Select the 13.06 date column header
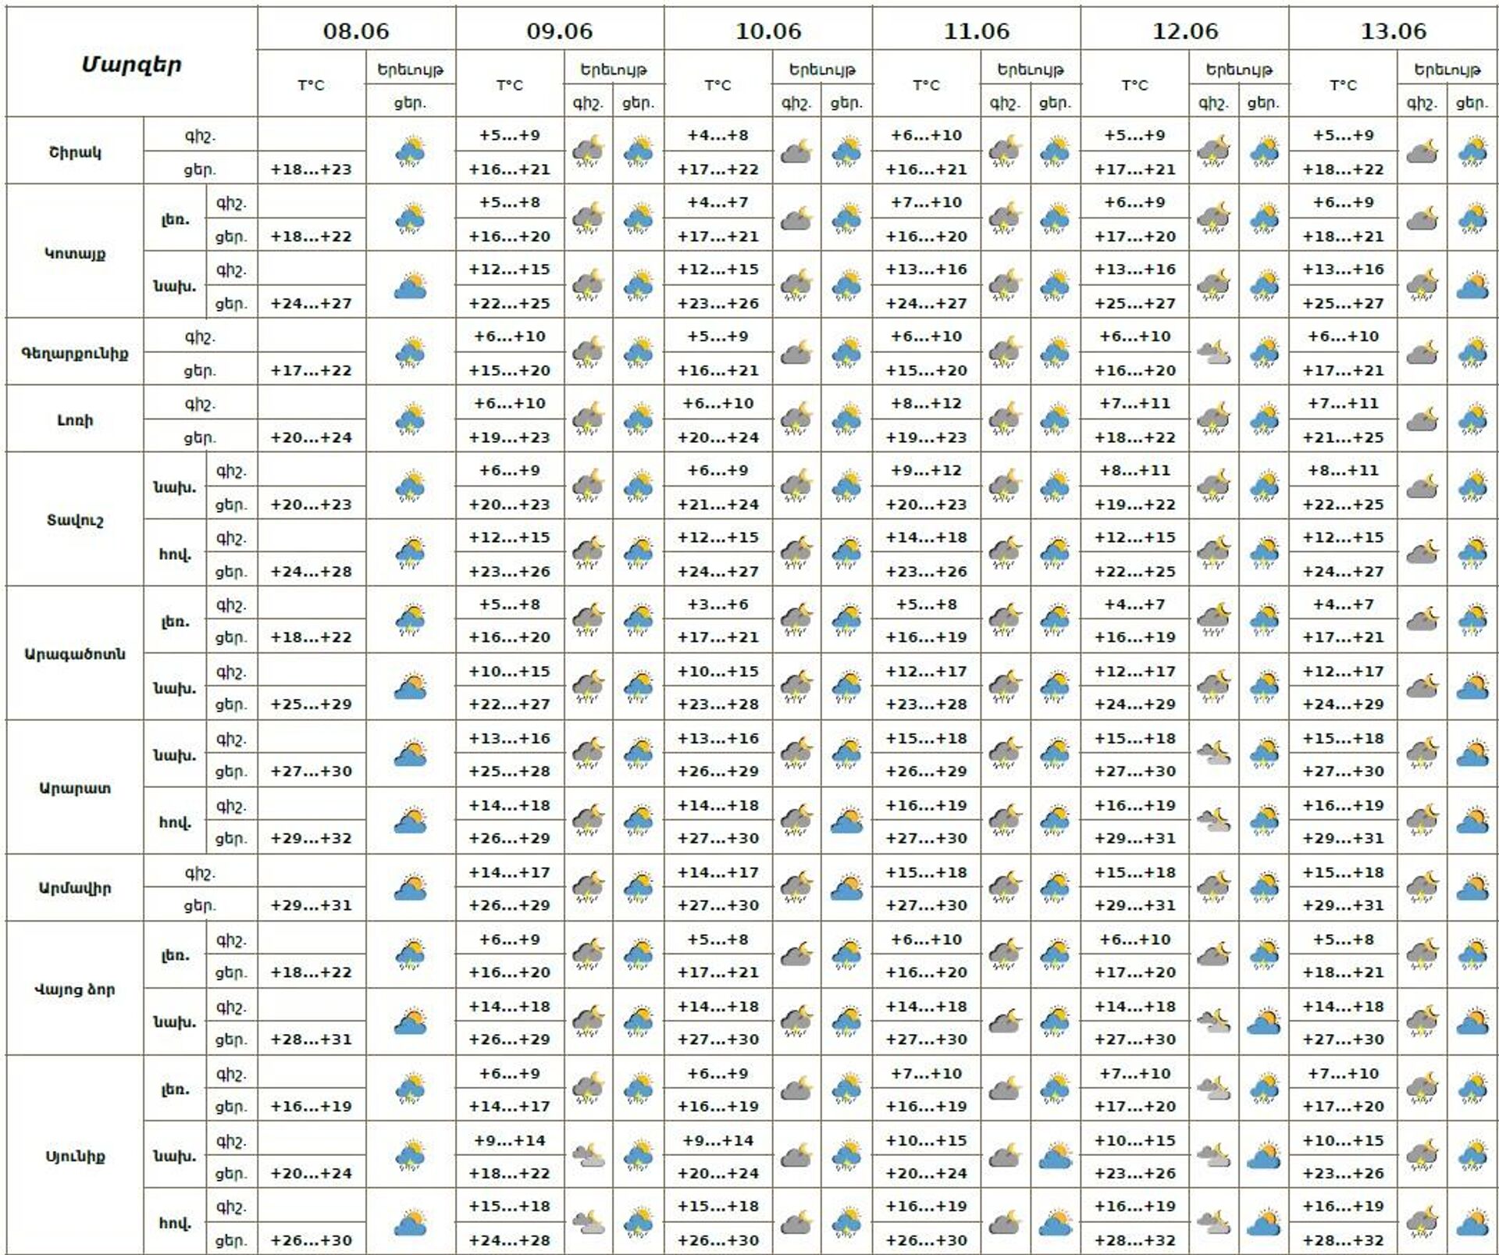 [x=1394, y=31]
